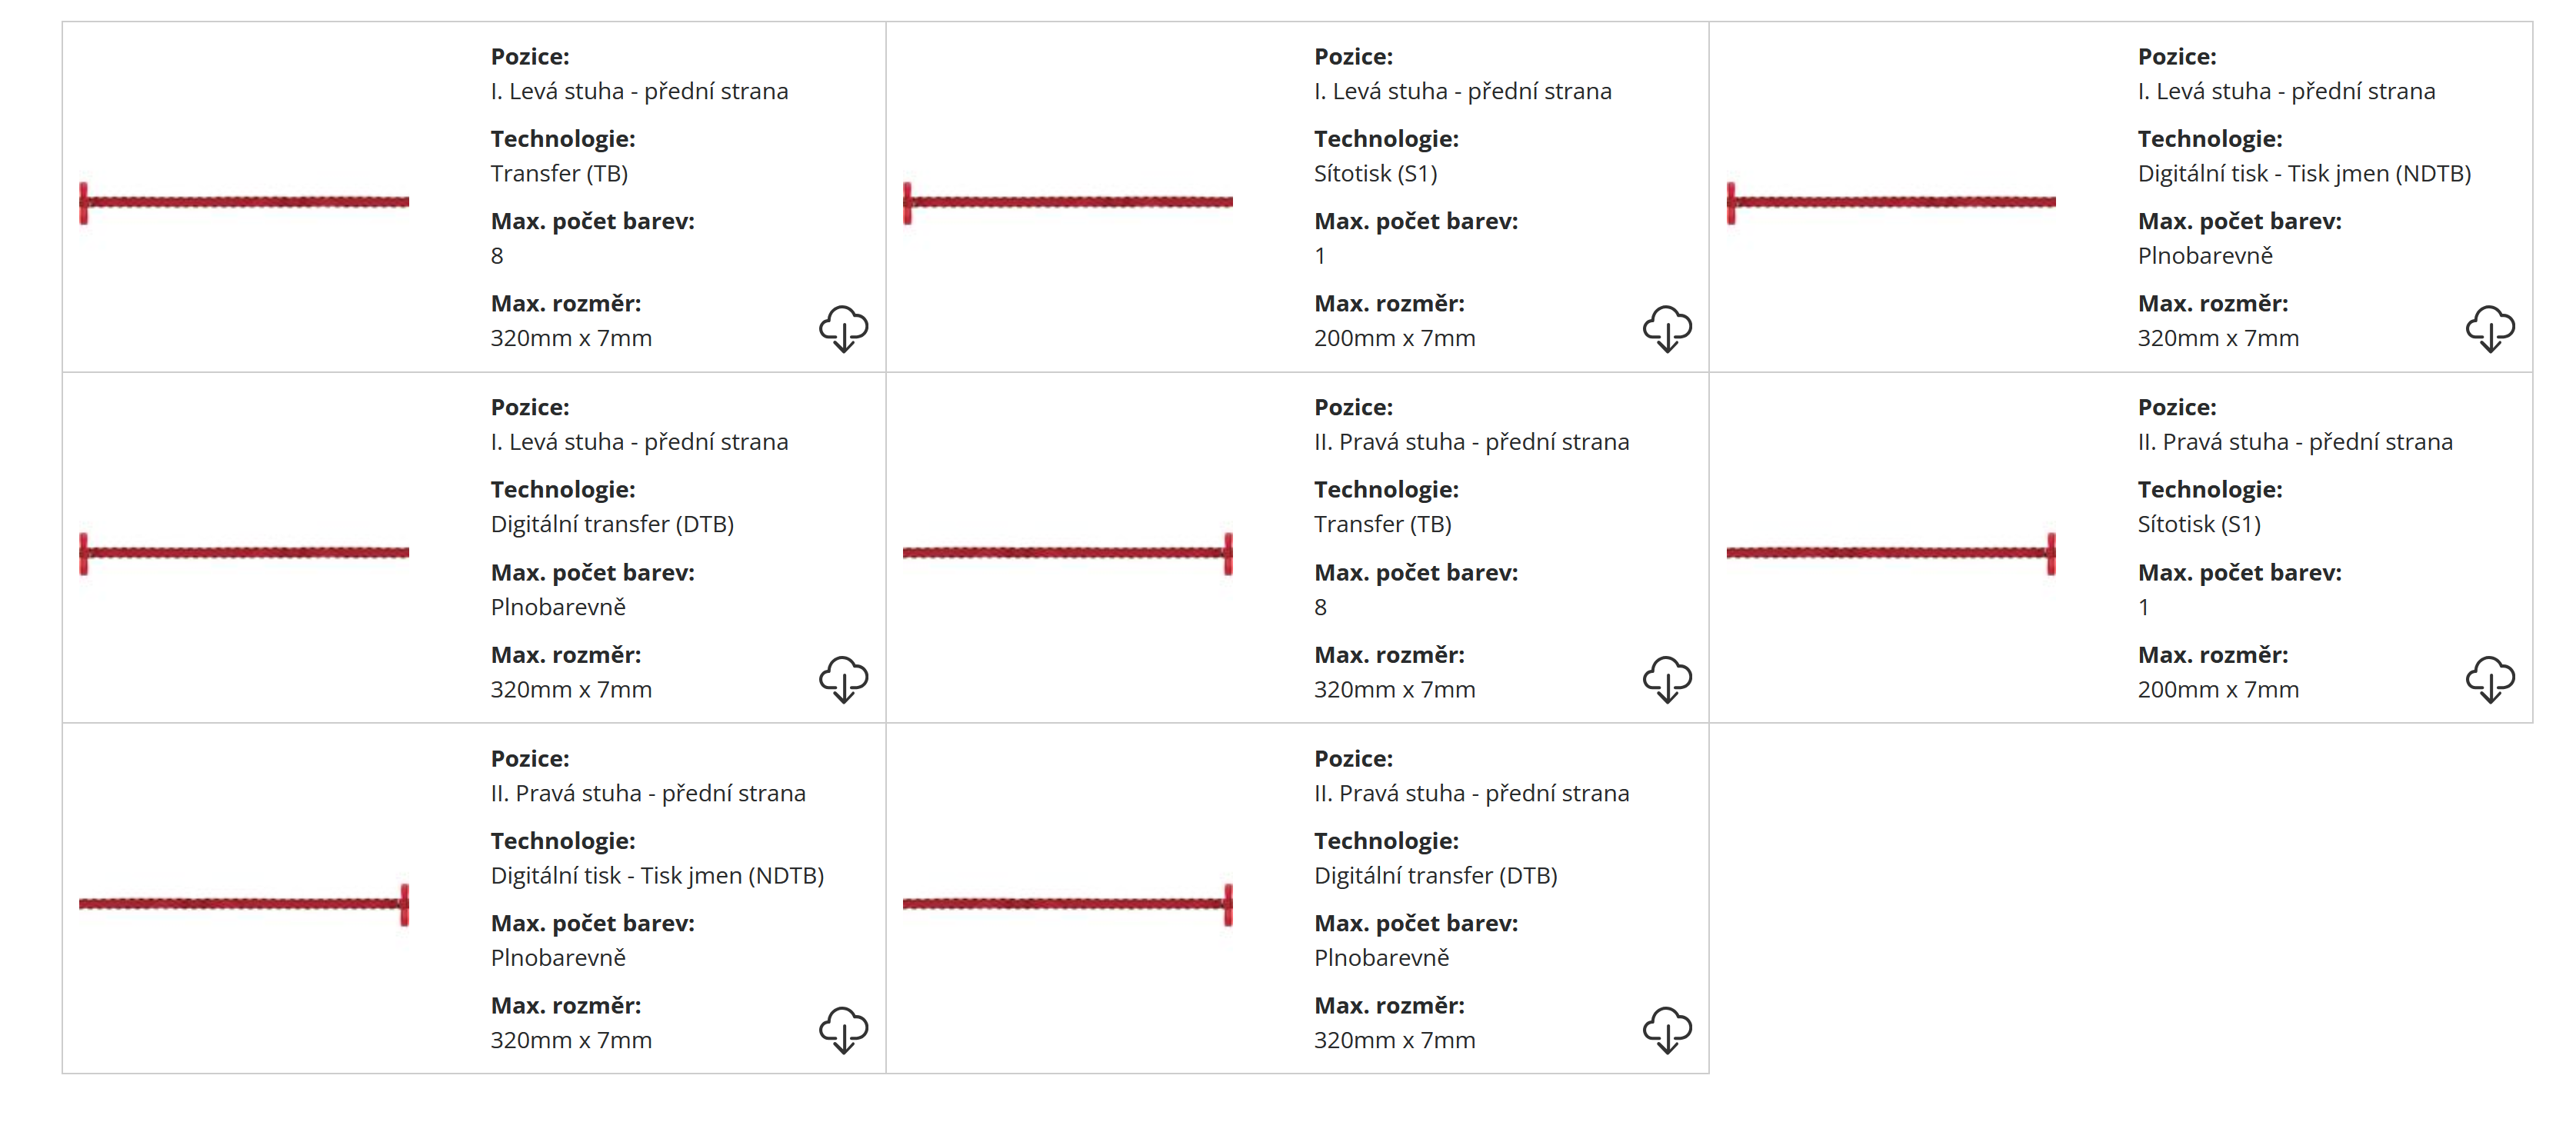Click the 200mm x 7mm size under right ribbon Sítotisk
Screen dimensions: 2576x1122
2217,689
